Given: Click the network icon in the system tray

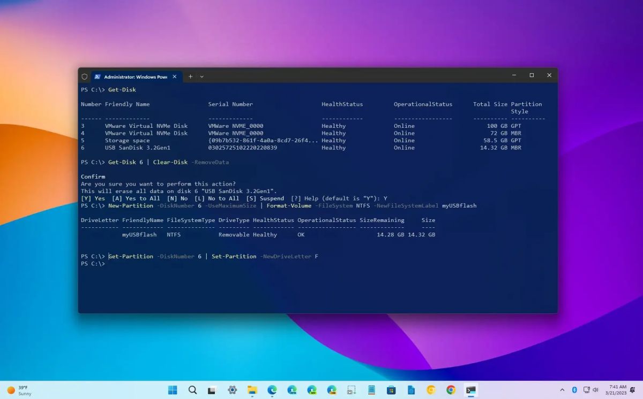Looking at the screenshot, I should pyautogui.click(x=586, y=390).
